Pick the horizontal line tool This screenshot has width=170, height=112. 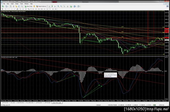(x=12, y=9)
